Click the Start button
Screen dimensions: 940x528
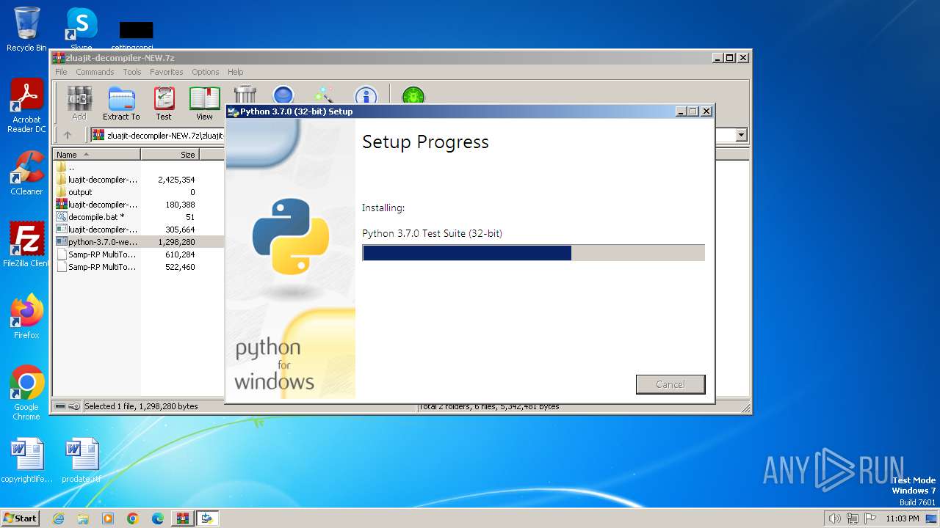(x=21, y=518)
